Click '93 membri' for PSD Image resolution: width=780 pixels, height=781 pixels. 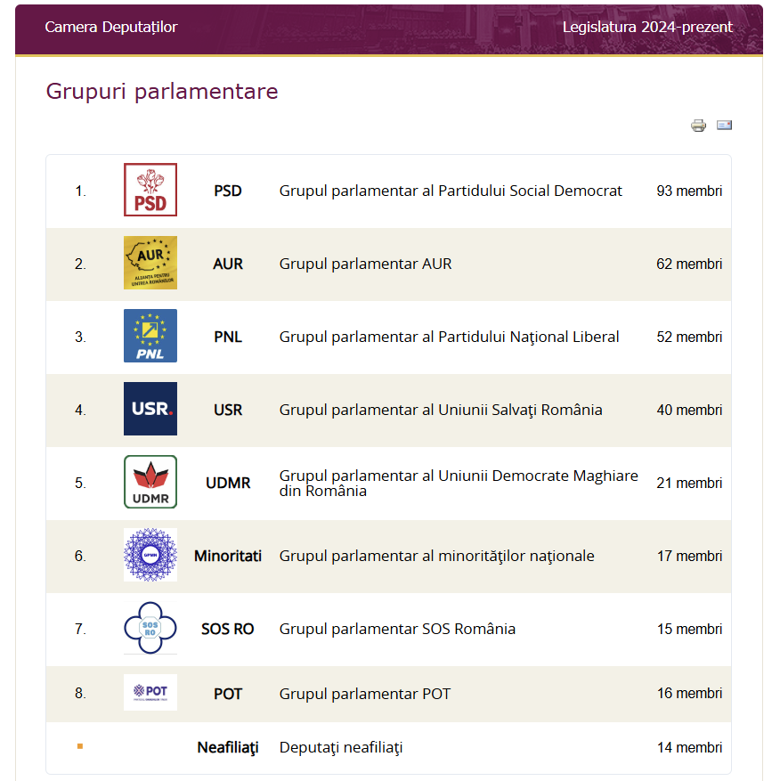coord(689,191)
